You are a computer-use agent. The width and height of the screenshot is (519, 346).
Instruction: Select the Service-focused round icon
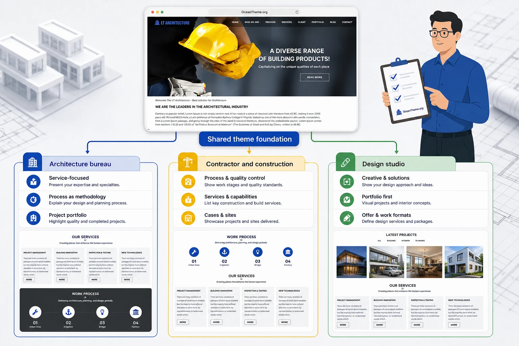tap(33, 181)
